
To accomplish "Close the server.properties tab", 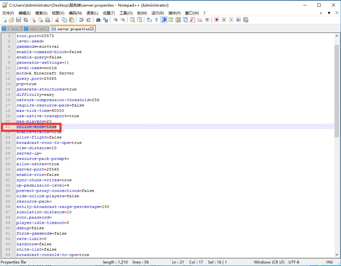I will tap(92, 29).
